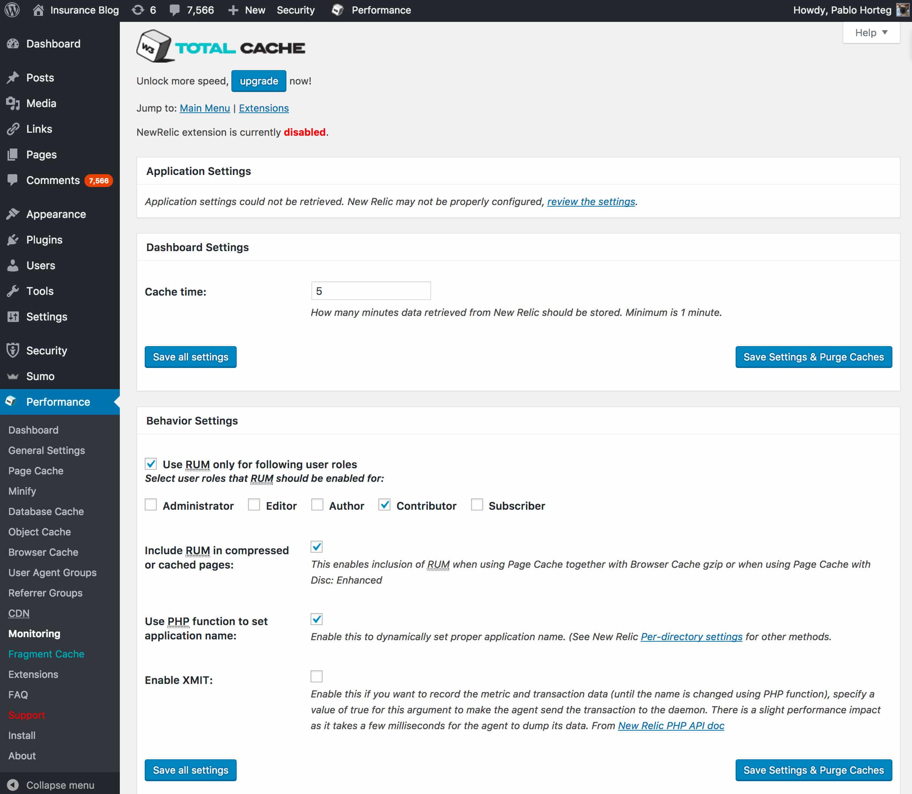The height and width of the screenshot is (794, 912).
Task: Uncheck the Contributor role checkbox
Action: (384, 505)
